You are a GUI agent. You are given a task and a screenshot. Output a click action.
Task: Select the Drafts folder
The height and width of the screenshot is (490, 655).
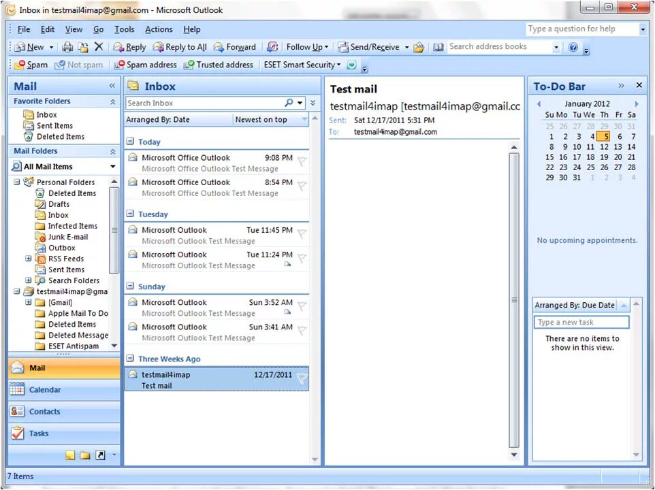(x=52, y=204)
